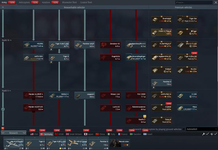Toggle the checkbox beside the wrench icon
The image size is (218, 150).
[207, 134]
